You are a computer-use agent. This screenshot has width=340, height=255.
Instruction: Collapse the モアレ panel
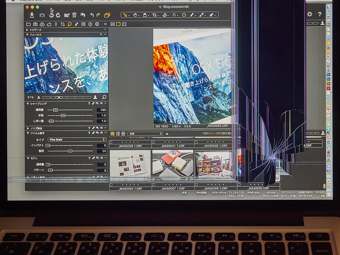[x=27, y=158]
